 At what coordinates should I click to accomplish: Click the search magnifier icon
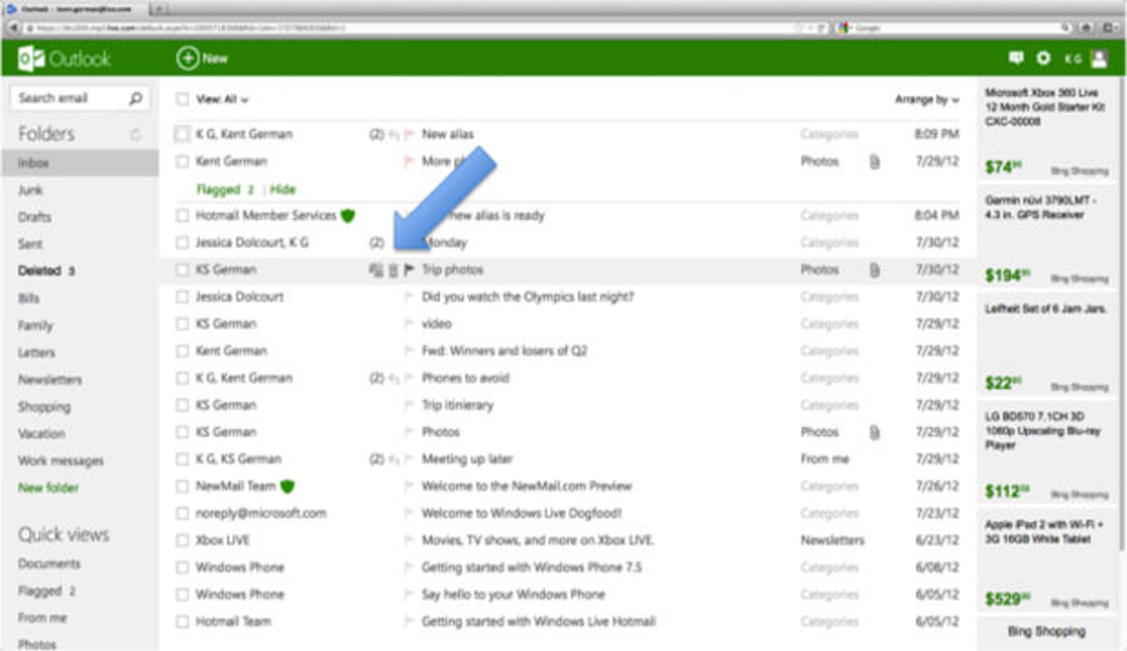[x=136, y=98]
